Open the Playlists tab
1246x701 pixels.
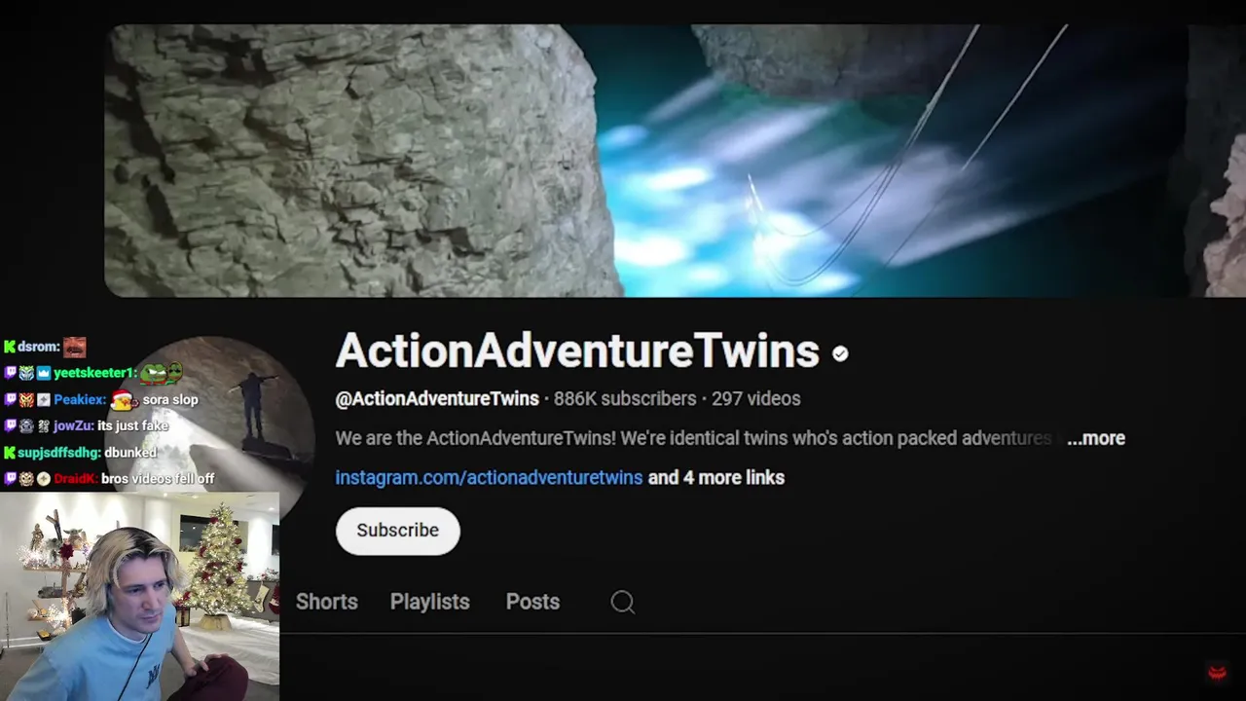pyautogui.click(x=430, y=602)
